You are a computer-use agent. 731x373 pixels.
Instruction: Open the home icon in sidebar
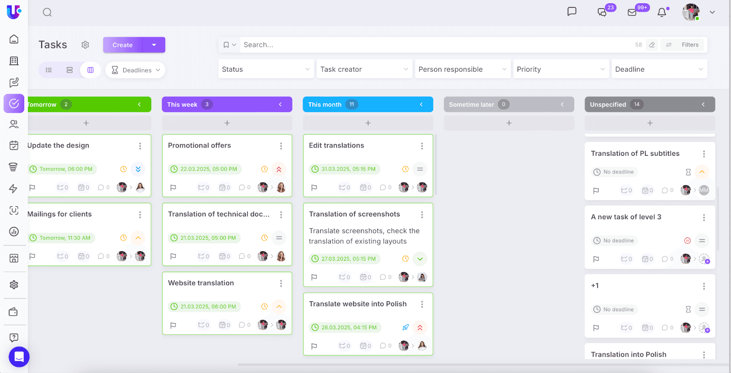[x=14, y=39]
